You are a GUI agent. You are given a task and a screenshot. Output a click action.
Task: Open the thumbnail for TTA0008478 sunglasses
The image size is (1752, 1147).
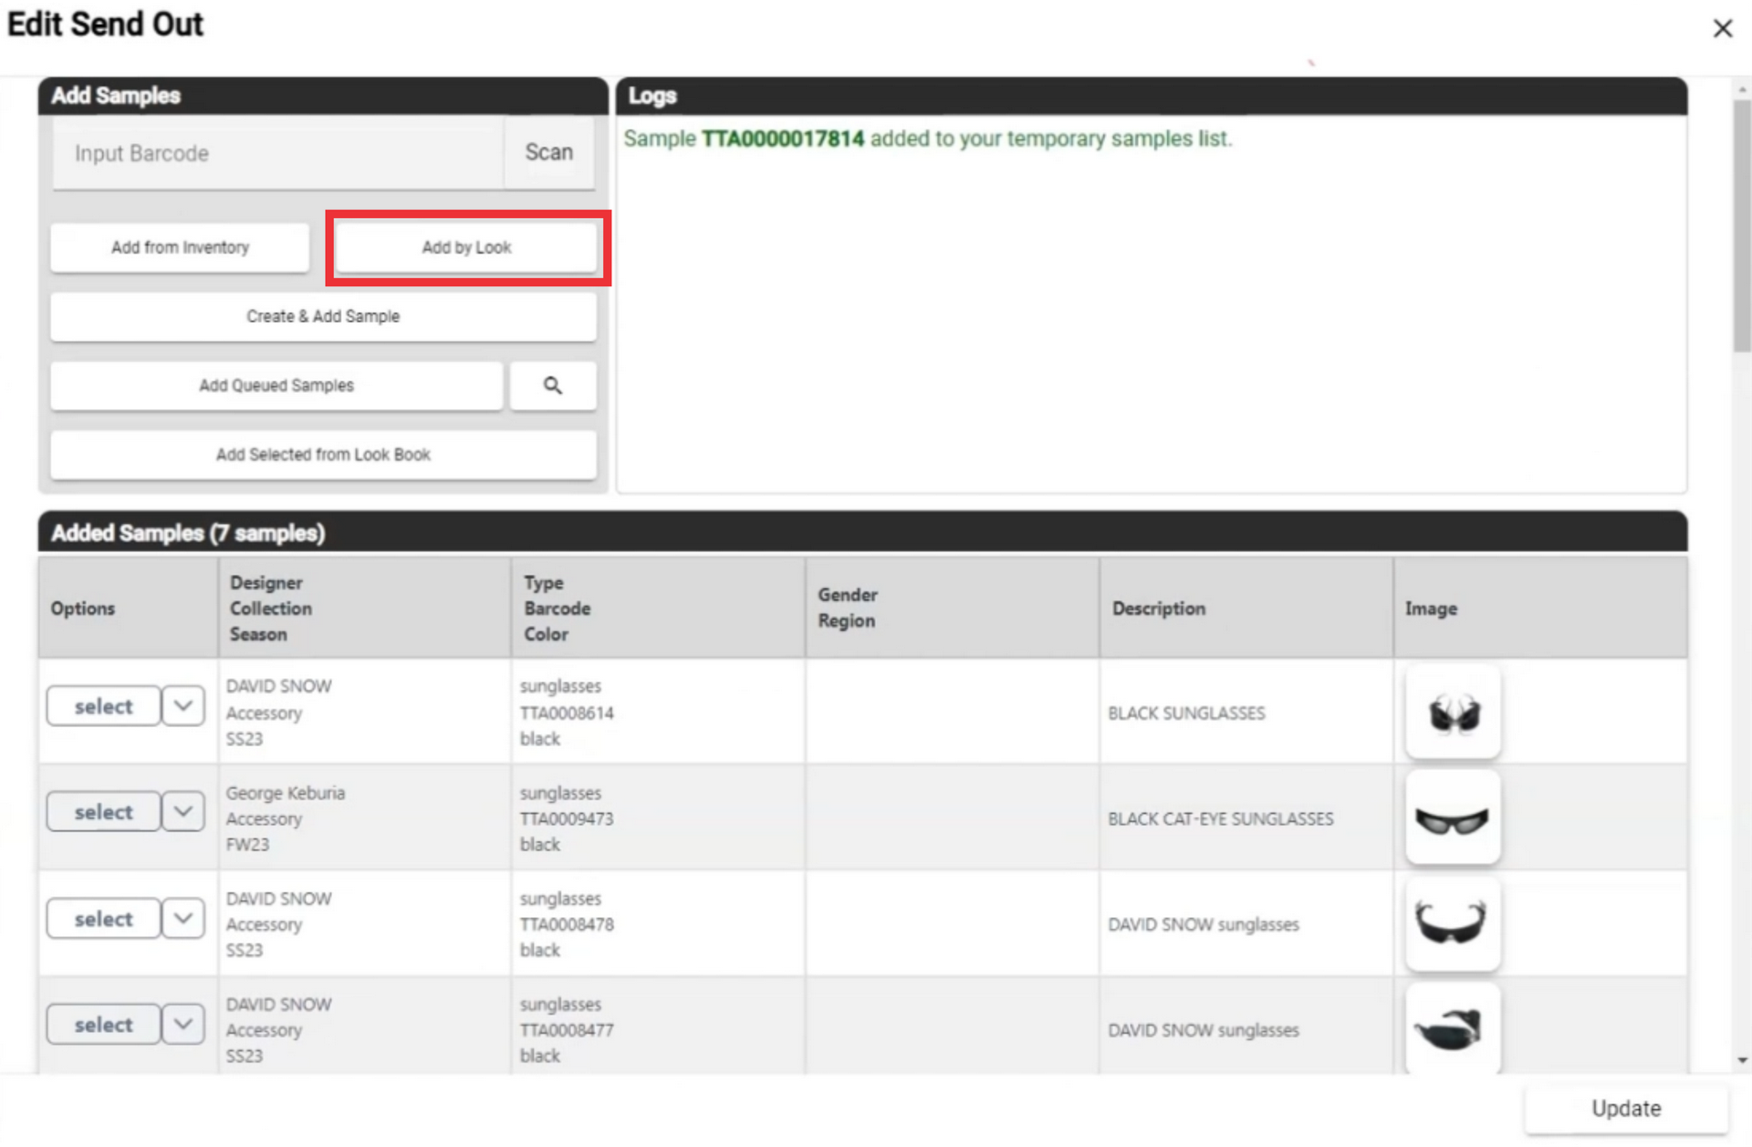(x=1453, y=924)
